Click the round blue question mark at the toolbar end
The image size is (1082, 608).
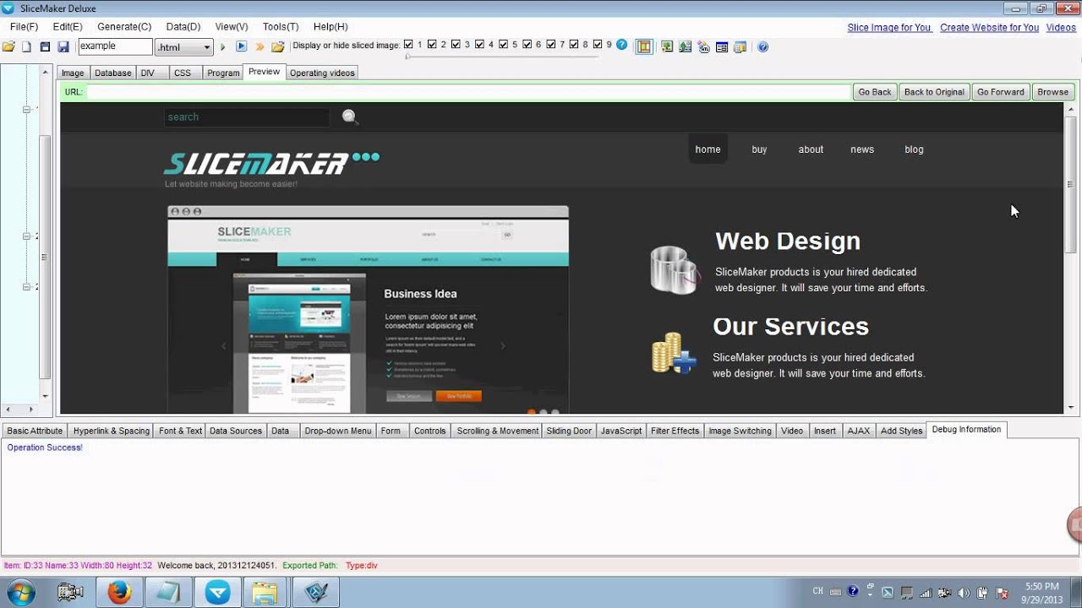pos(762,47)
